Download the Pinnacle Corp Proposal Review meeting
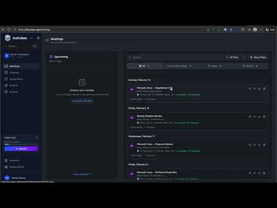The width and height of the screenshot is (277, 208). 259,145
